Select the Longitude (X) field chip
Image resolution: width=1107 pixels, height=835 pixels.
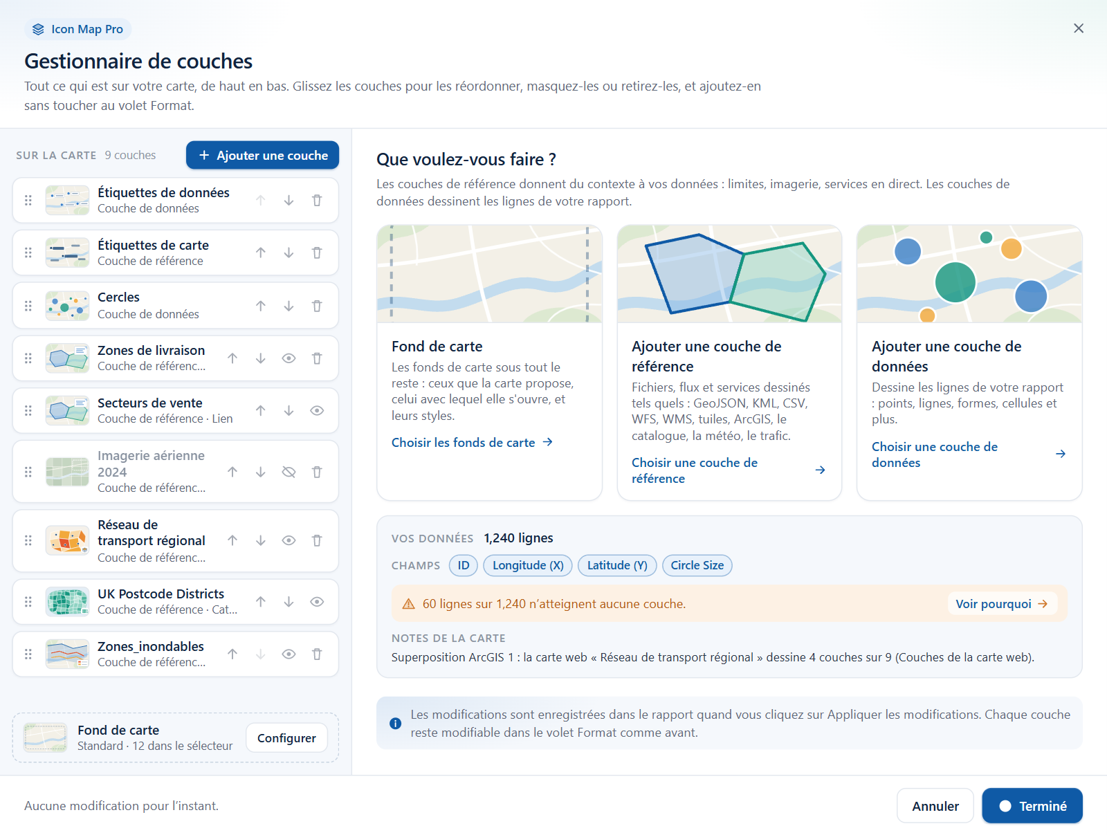point(528,566)
